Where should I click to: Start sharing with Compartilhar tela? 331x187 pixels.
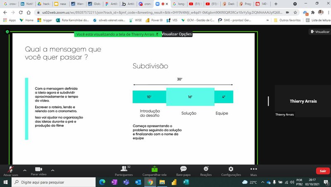click(154, 171)
